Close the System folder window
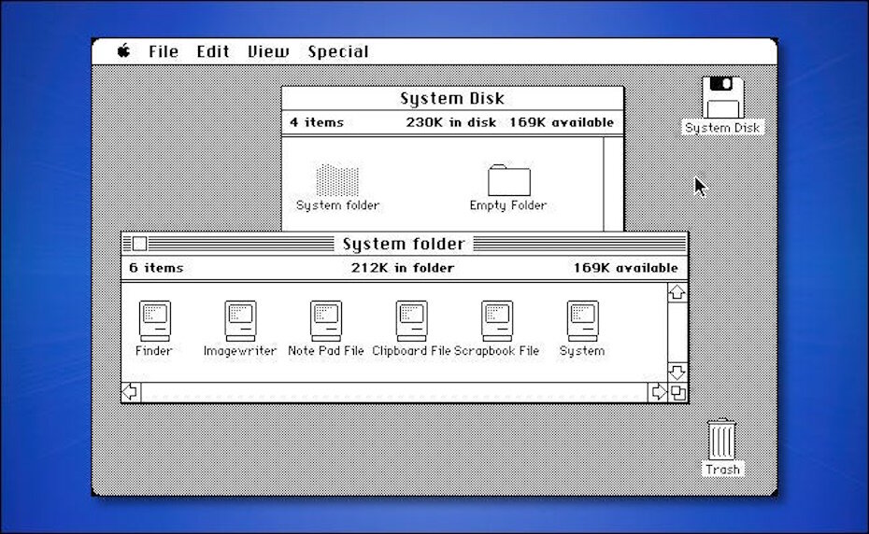This screenshot has width=869, height=534. click(x=139, y=244)
